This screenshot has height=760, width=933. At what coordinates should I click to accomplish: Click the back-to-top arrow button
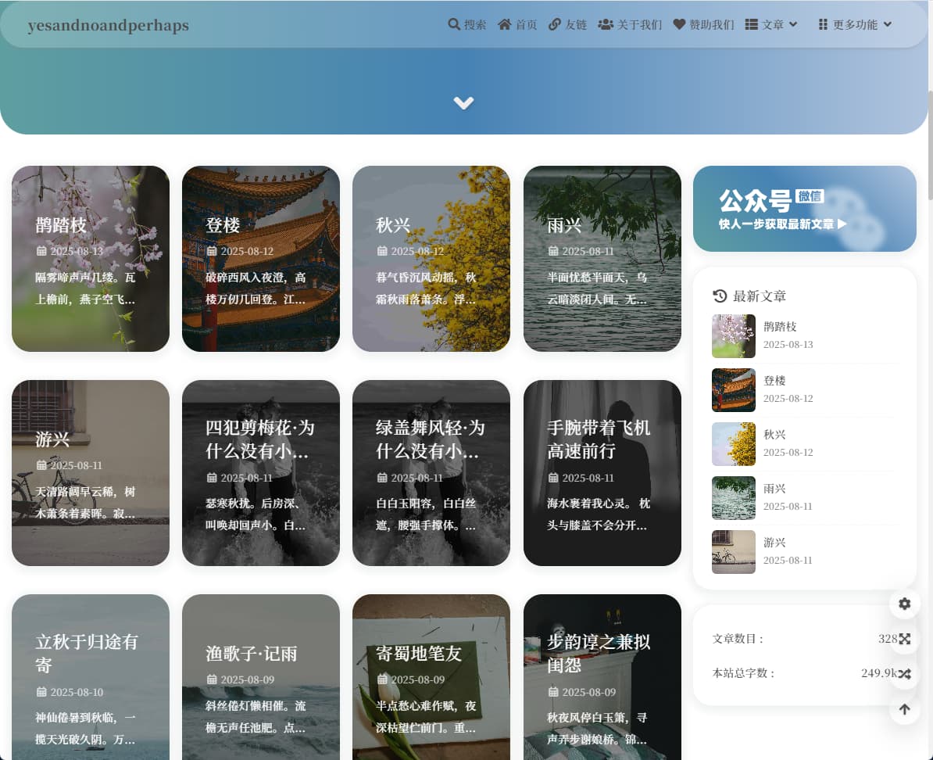(x=905, y=709)
